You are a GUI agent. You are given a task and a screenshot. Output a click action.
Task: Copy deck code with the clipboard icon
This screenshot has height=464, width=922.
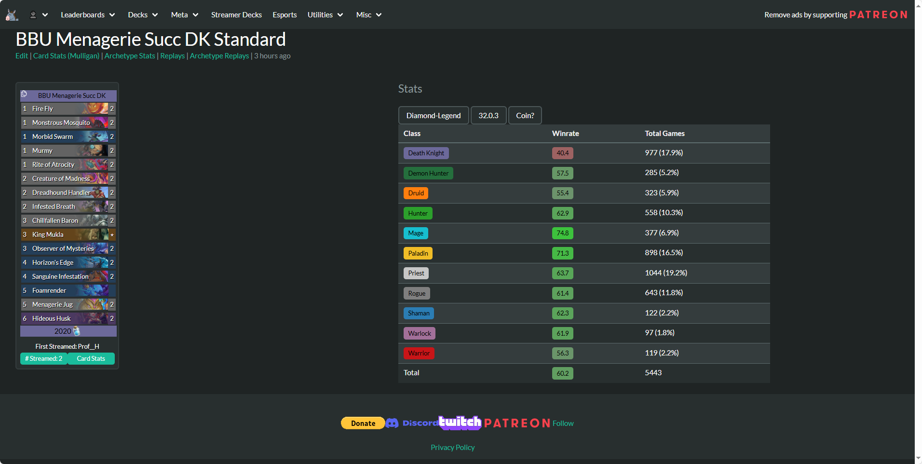tap(24, 94)
